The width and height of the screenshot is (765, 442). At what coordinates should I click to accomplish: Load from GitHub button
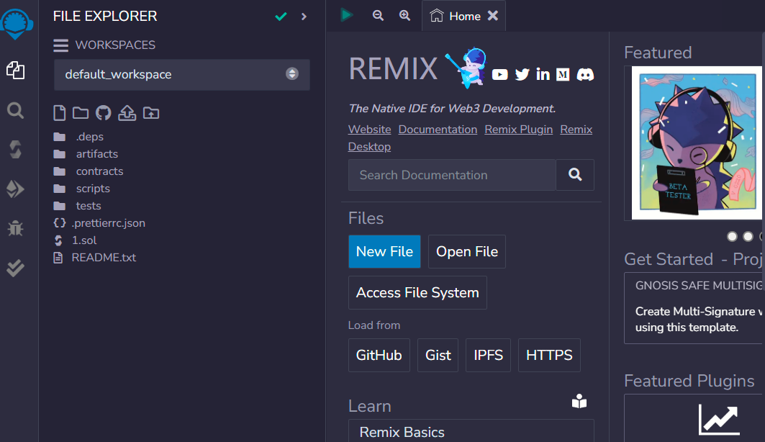point(379,355)
